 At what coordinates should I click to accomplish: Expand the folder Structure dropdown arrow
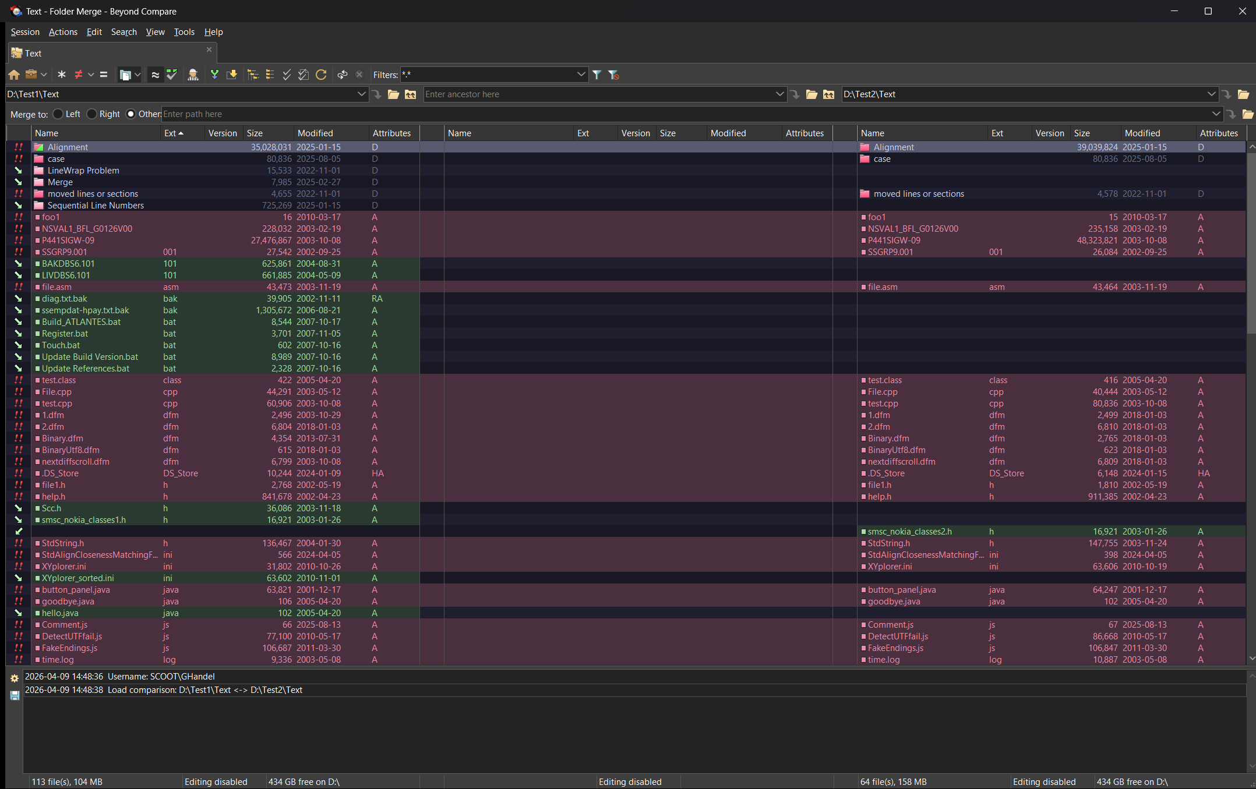[137, 75]
